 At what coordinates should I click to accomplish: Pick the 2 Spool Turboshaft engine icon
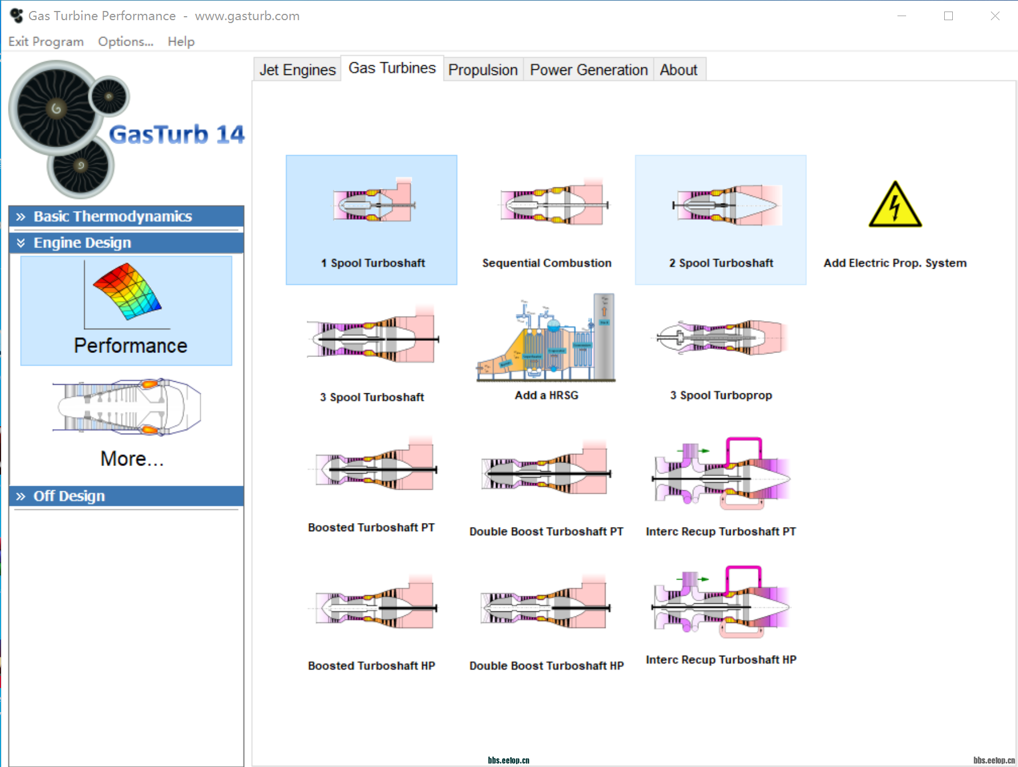(727, 205)
